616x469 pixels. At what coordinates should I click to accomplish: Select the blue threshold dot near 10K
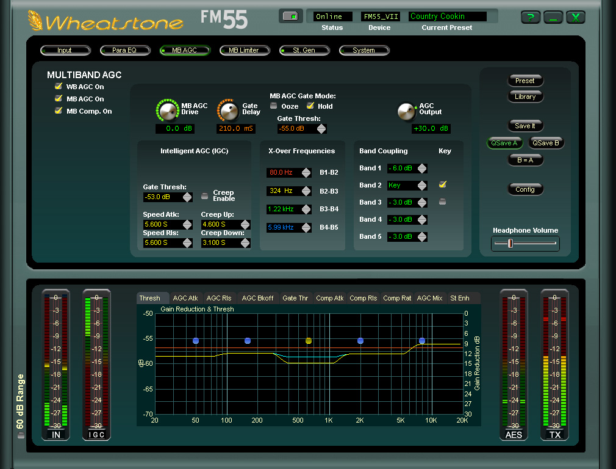point(421,341)
